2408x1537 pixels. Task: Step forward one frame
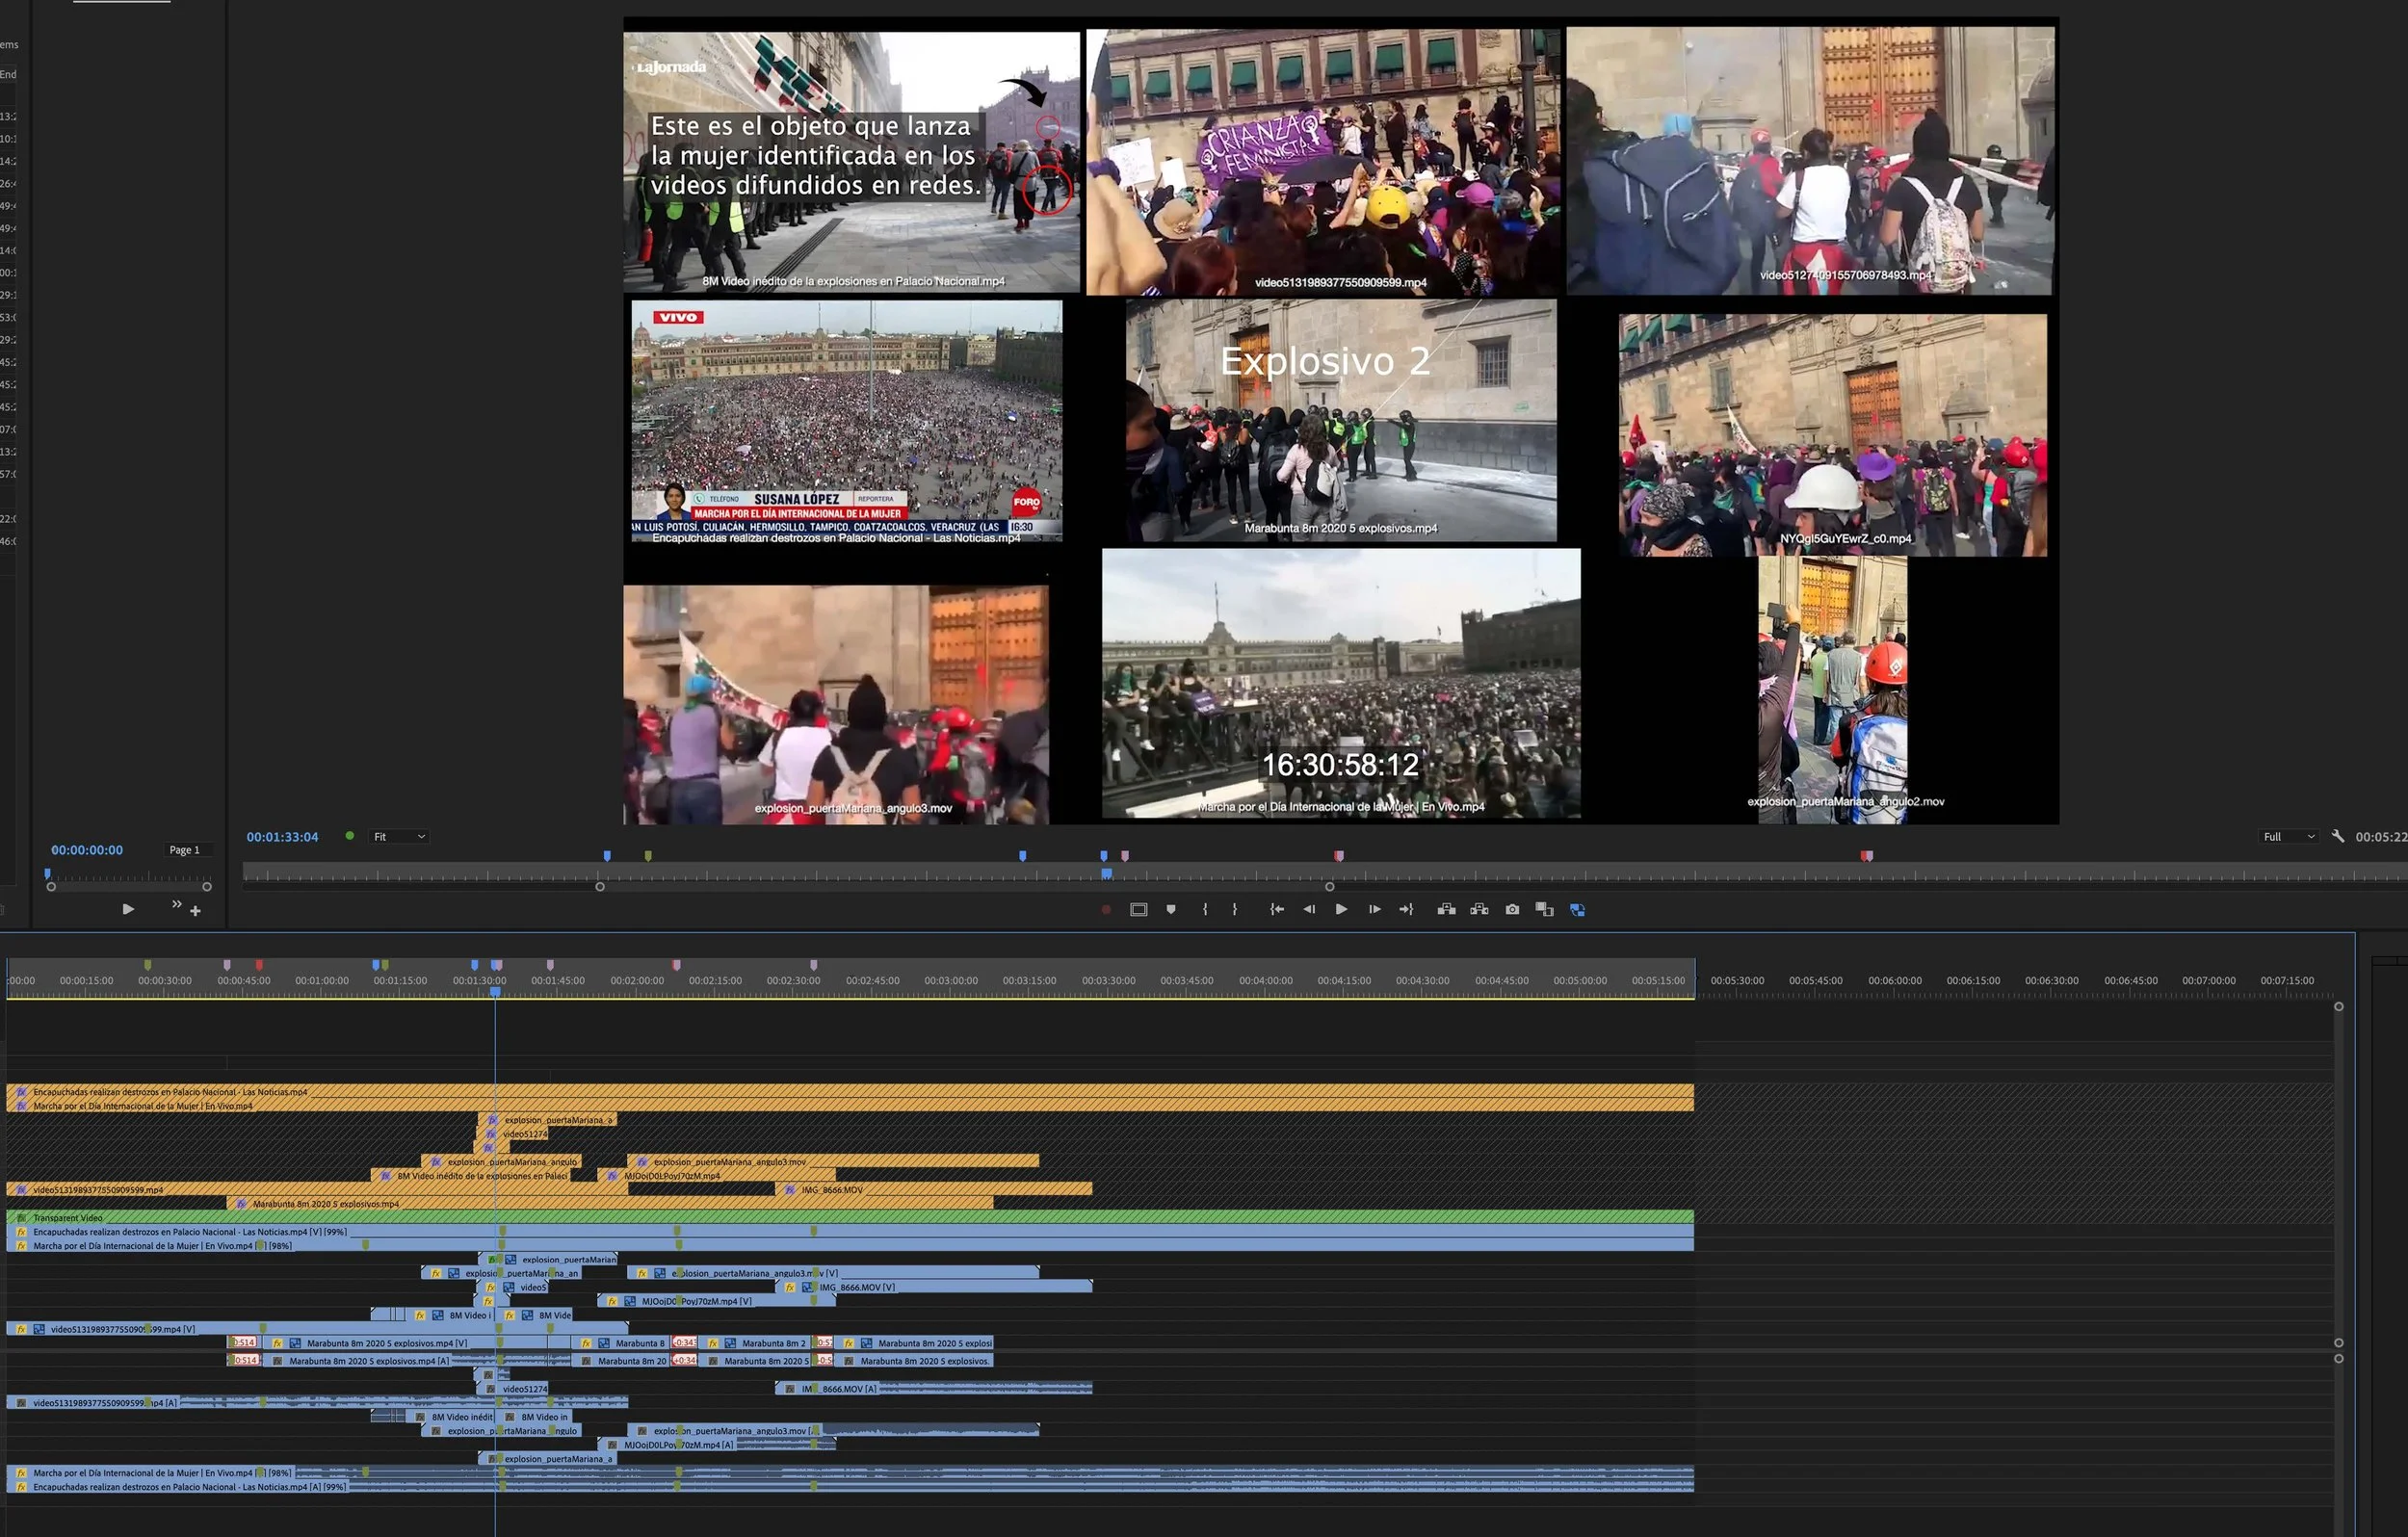pos(1374,909)
